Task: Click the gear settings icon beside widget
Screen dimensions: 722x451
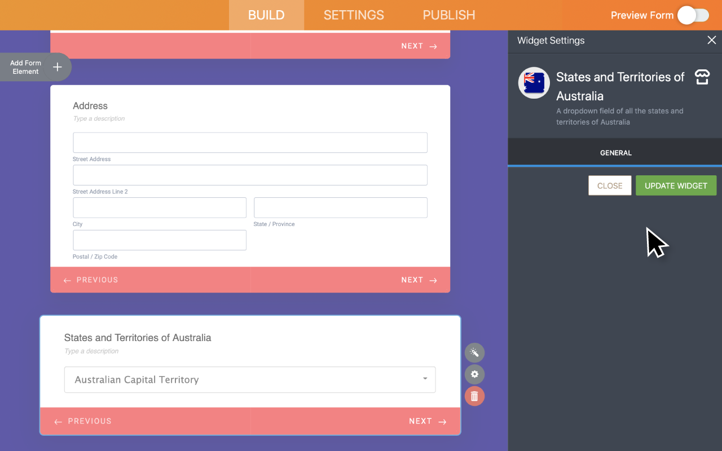Action: 474,374
